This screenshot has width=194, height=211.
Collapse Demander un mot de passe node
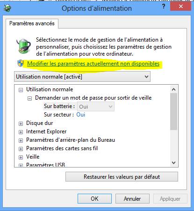pyautogui.click(x=29, y=98)
